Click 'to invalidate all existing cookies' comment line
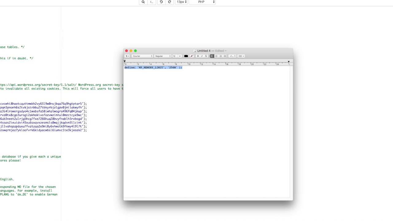 [x=61, y=88]
